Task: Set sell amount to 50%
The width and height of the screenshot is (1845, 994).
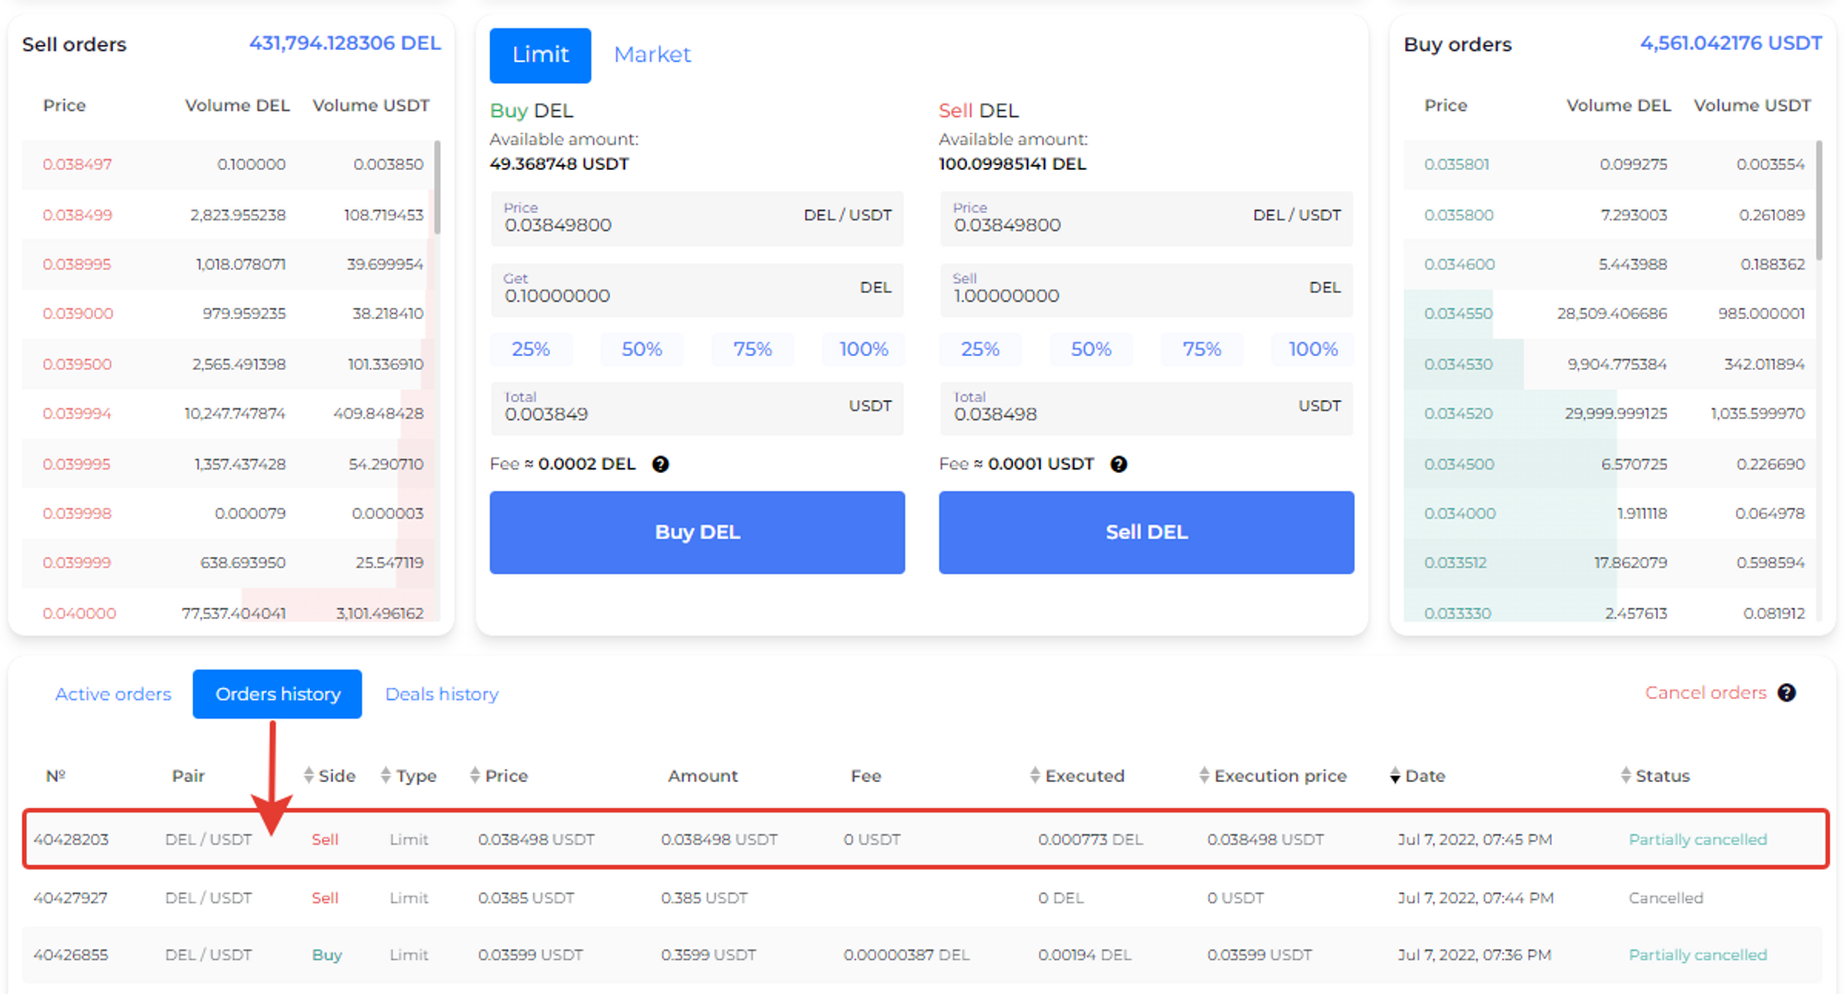Action: [1091, 349]
